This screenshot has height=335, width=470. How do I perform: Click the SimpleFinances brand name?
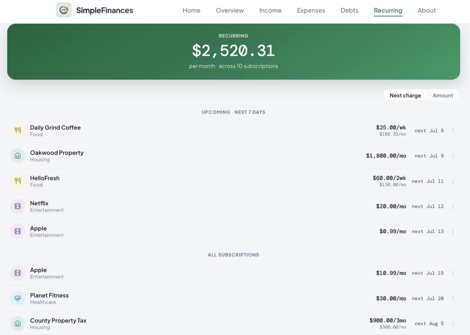pyautogui.click(x=105, y=10)
